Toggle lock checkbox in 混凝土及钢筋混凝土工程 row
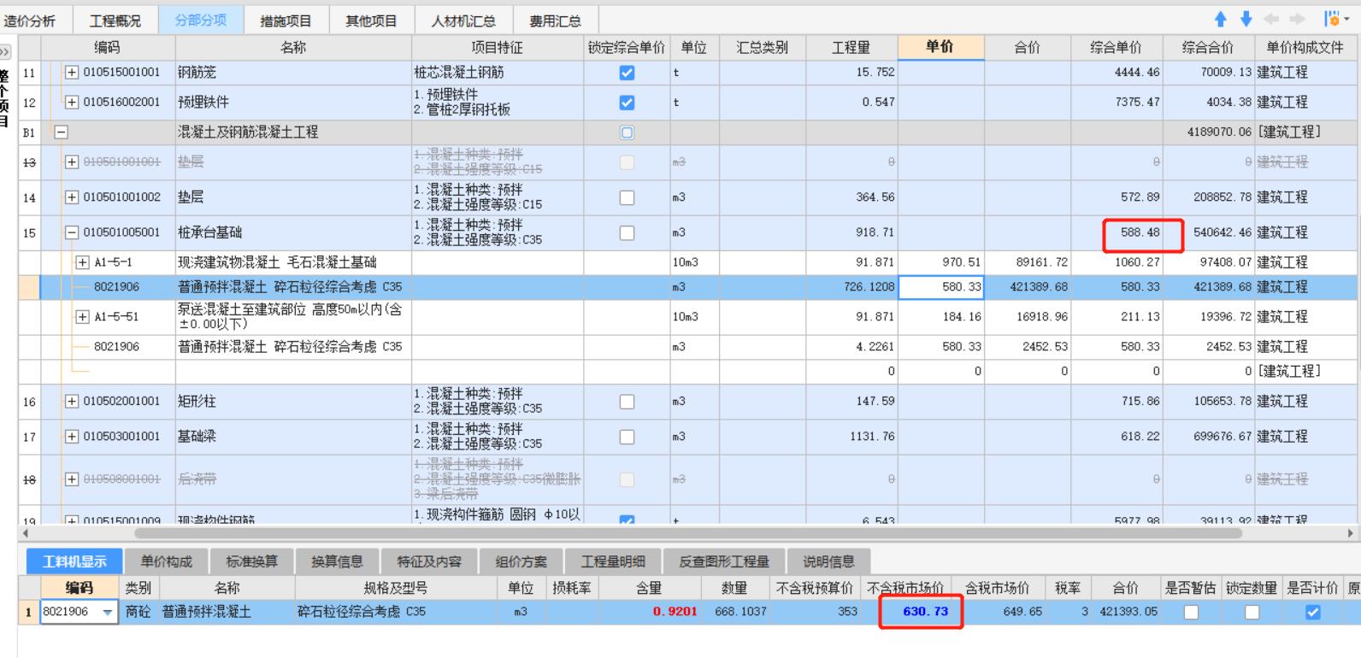Viewport: 1361px width, 658px height. pos(627,132)
